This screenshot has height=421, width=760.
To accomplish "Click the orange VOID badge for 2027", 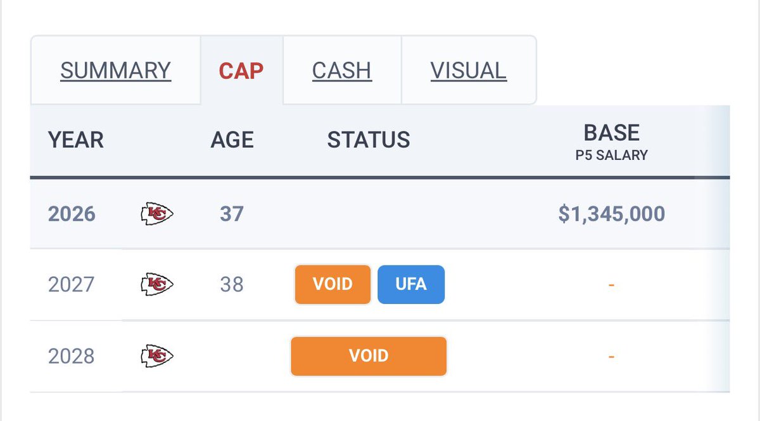I will pyautogui.click(x=332, y=284).
